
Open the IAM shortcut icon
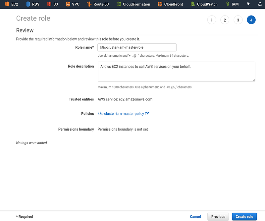click(x=228, y=4)
